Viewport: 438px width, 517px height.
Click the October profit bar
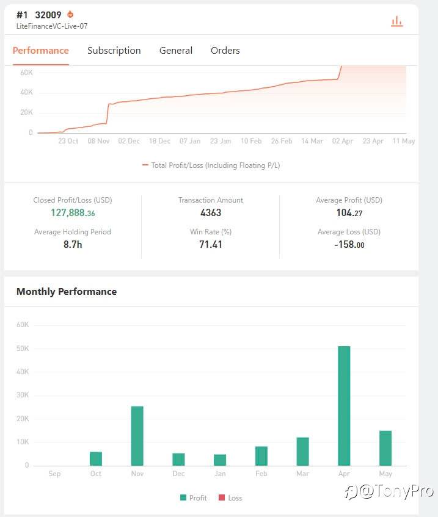[96, 458]
